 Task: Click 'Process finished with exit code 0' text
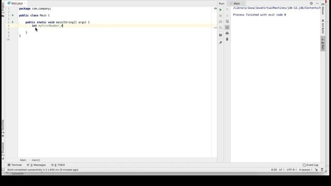click(x=260, y=15)
